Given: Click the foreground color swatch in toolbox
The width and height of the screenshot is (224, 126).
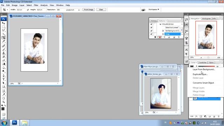Looking at the screenshot, I should pos(3,109).
